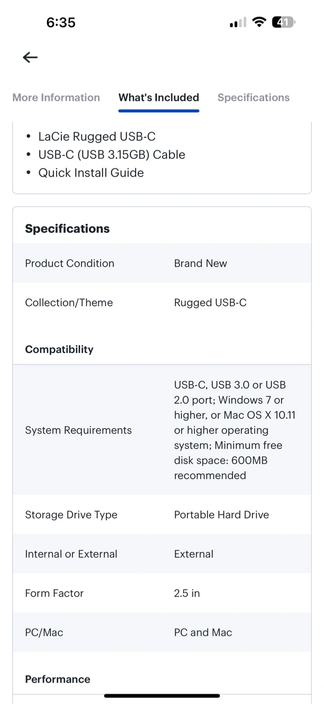The image size is (324, 704).
Task: Select the Storage Drive Type row
Action: pyautogui.click(x=162, y=514)
